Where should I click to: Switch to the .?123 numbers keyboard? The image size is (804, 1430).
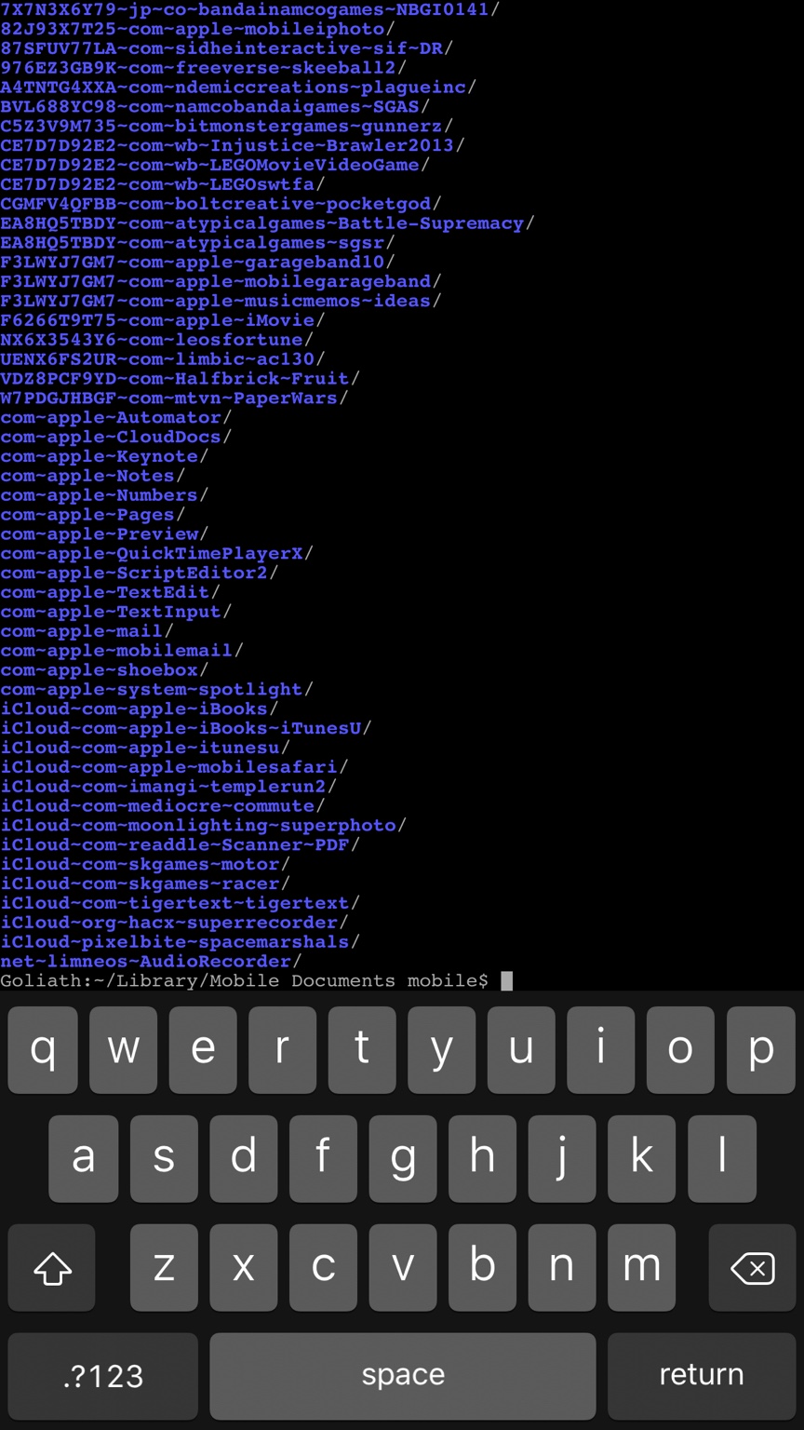click(103, 1376)
